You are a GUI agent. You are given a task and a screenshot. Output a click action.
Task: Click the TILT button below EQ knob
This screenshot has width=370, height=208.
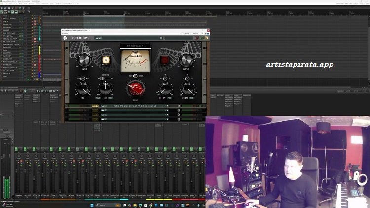pyautogui.click(x=98, y=98)
